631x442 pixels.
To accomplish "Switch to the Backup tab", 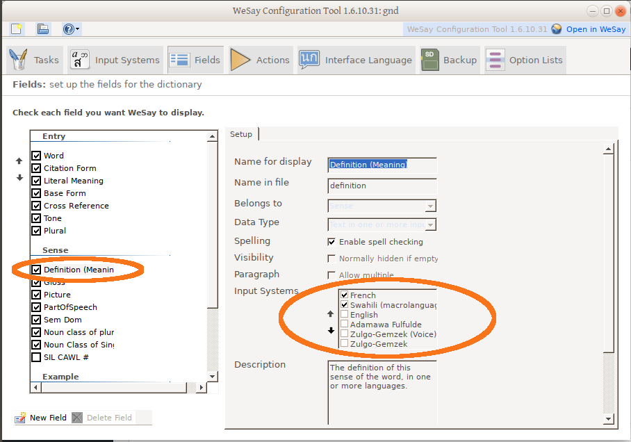I will pos(450,60).
